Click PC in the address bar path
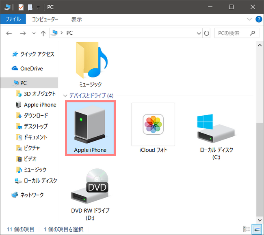 click(69, 33)
